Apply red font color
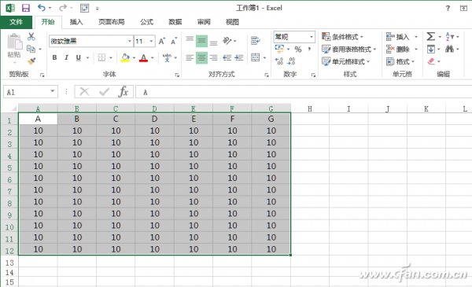 (144, 57)
